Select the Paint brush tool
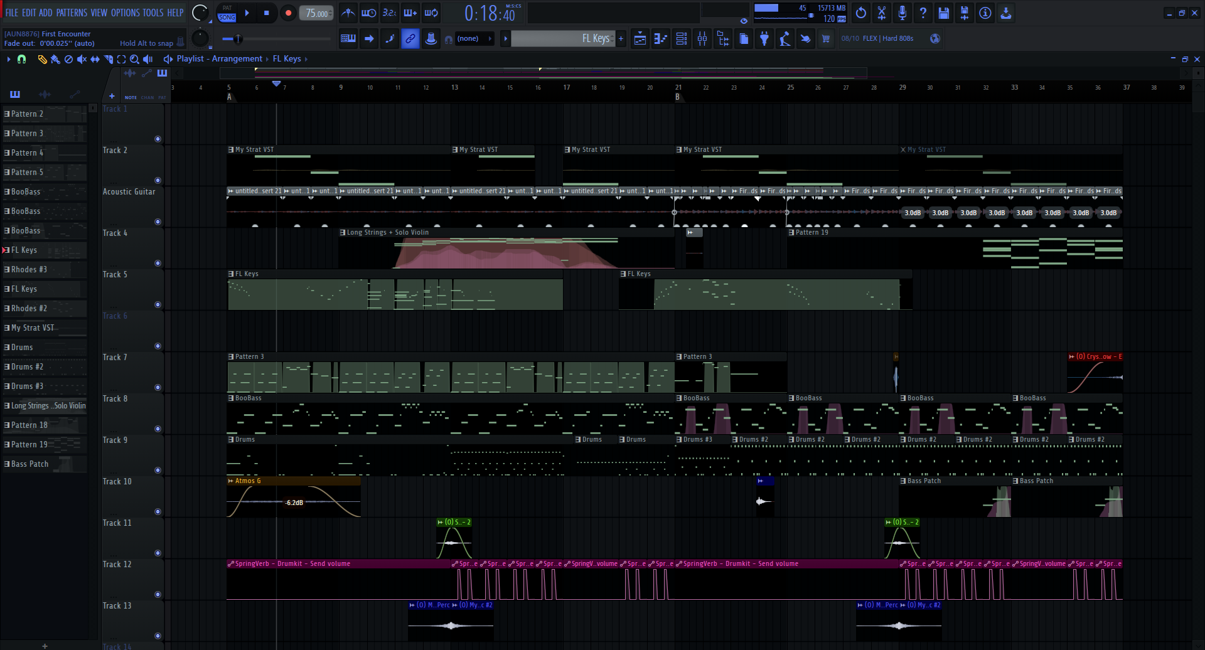Image resolution: width=1205 pixels, height=650 pixels. pyautogui.click(x=55, y=59)
